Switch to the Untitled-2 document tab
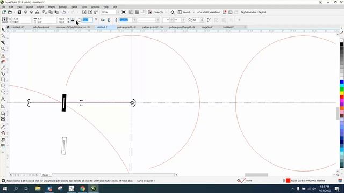Image resolution: width=344 pixels, height=193 pixels. pos(229,27)
